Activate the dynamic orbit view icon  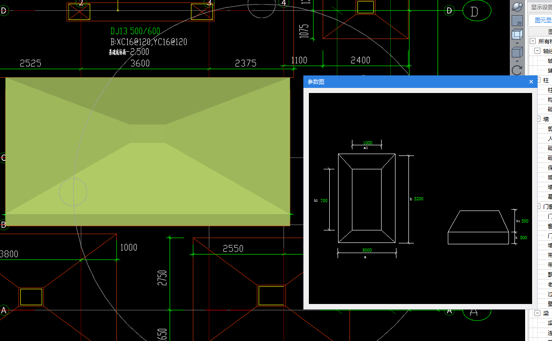(x=517, y=6)
